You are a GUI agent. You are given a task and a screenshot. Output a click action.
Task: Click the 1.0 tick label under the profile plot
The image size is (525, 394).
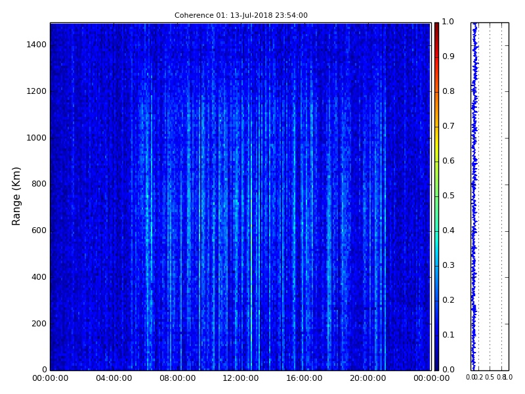click(x=508, y=377)
